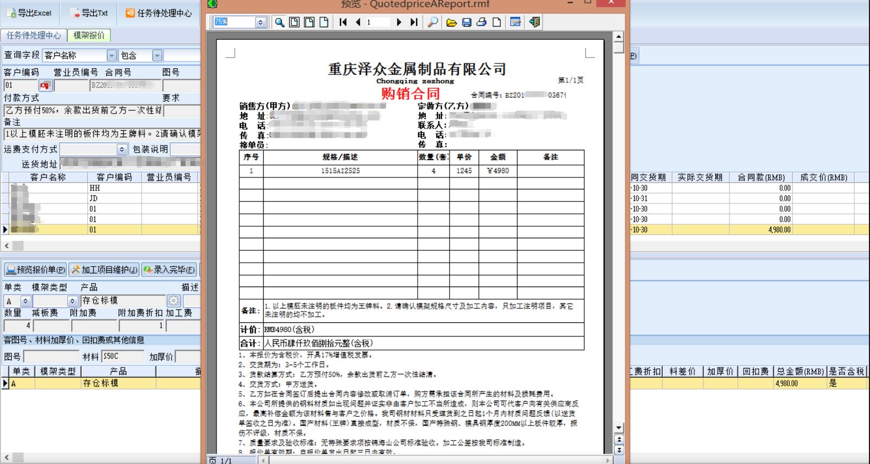Screen dimensions: 870x464
Task: Open the find text magnifier in preview toolbar
Action: pyautogui.click(x=433, y=22)
